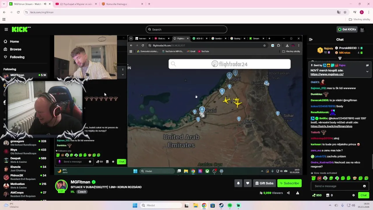Open the Chrome apps grid shortcut
The image size is (373, 210).
pyautogui.click(x=4, y=20)
